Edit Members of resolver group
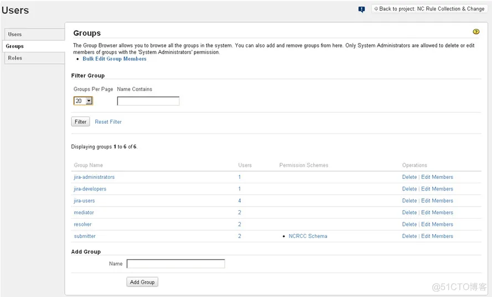This screenshot has width=492, height=297. (x=437, y=224)
